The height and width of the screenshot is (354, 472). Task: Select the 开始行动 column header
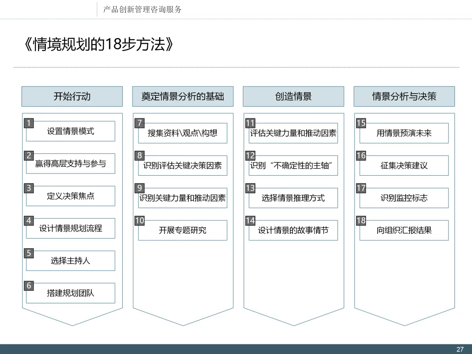[72, 96]
